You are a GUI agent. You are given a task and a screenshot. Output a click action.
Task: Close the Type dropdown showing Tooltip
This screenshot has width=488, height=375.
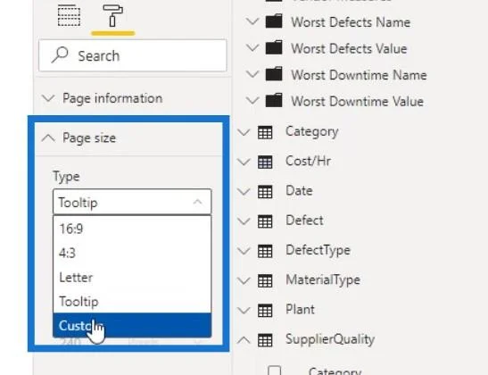click(132, 202)
